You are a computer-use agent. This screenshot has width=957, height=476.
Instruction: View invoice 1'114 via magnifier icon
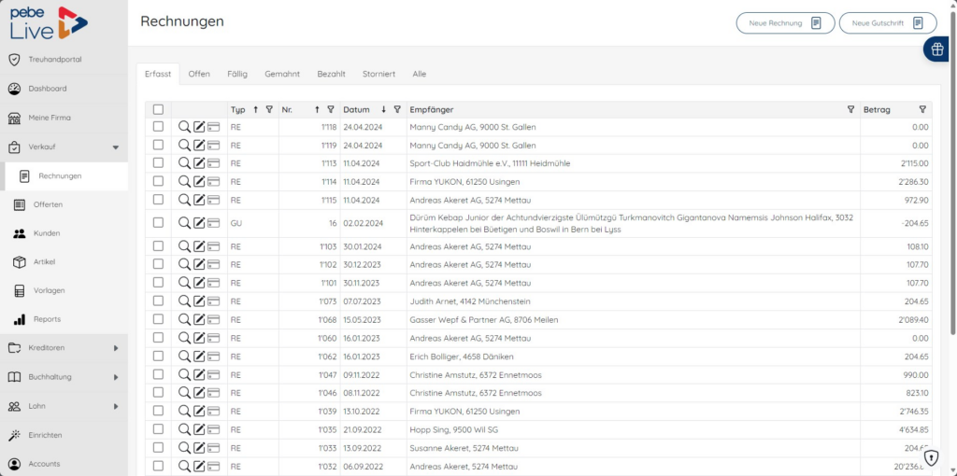tap(184, 182)
